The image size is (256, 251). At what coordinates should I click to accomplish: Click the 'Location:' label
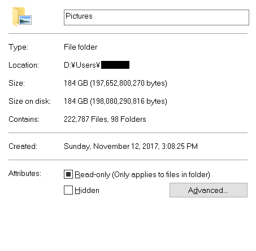click(24, 65)
